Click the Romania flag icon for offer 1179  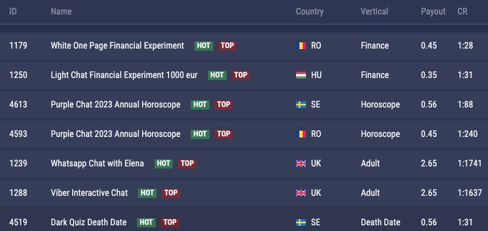(301, 45)
